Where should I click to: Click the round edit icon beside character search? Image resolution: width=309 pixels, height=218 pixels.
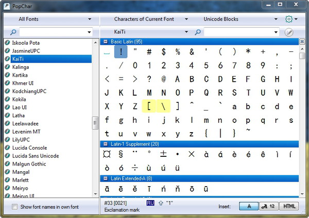point(290,32)
